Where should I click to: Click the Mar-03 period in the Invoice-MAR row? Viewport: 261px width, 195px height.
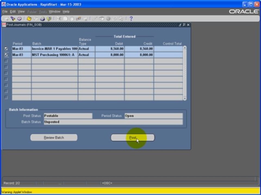click(21, 49)
